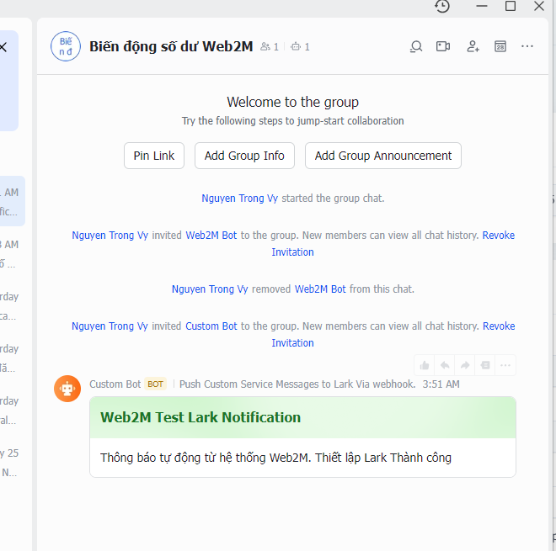Maximize the Lark window
Viewport: 556px width, 551px height.
pyautogui.click(x=511, y=6)
